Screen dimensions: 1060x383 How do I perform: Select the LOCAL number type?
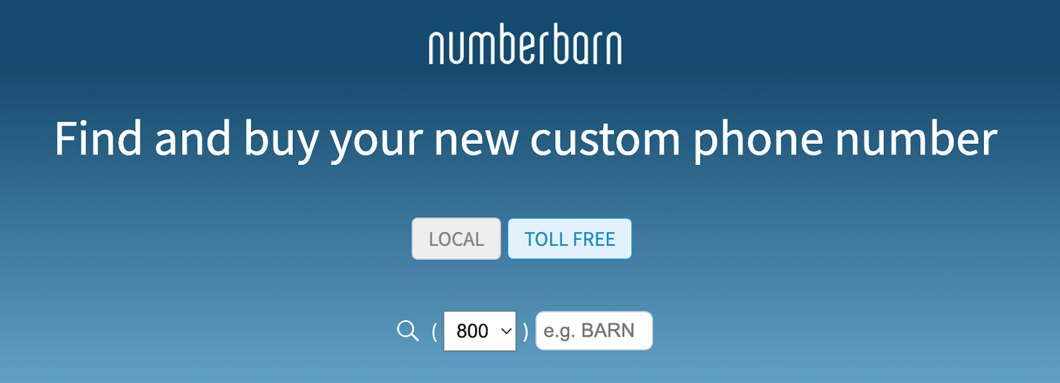[x=456, y=239]
